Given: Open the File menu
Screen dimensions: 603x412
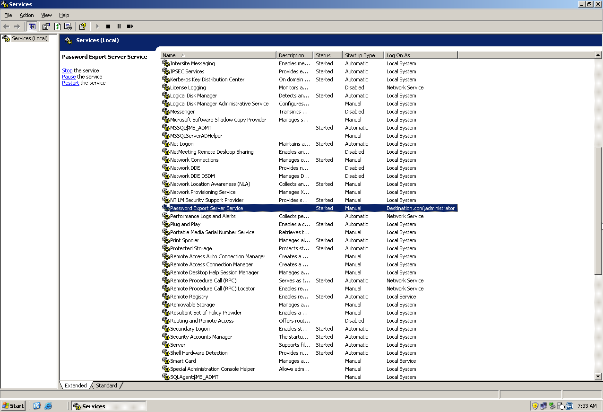Looking at the screenshot, I should click(x=8, y=15).
